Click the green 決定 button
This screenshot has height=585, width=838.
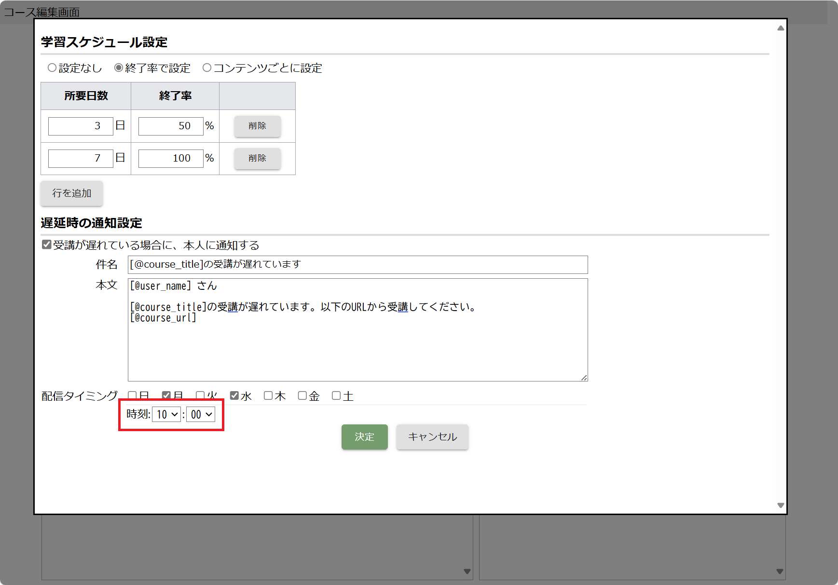(x=365, y=437)
